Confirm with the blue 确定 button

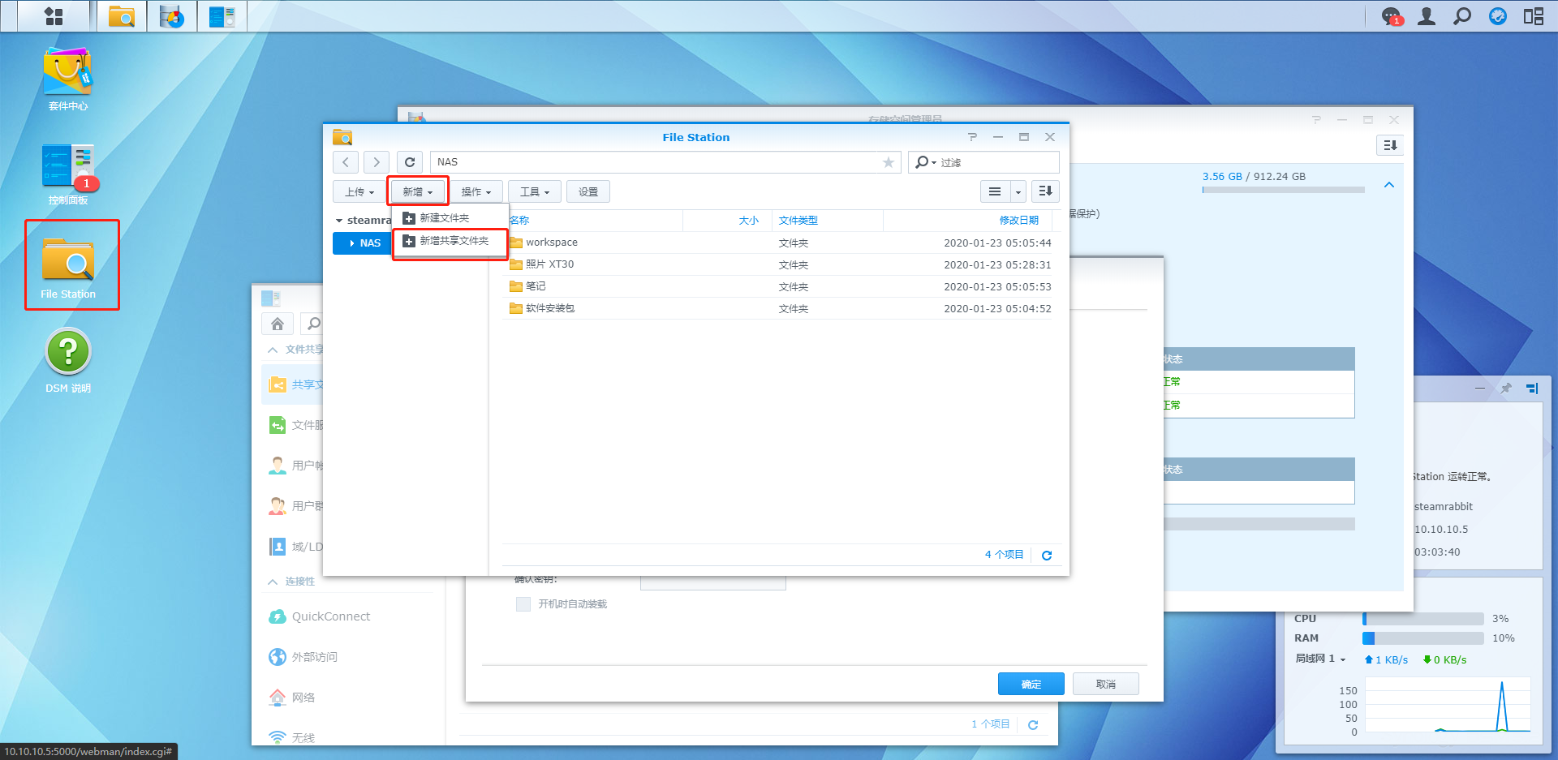1031,685
